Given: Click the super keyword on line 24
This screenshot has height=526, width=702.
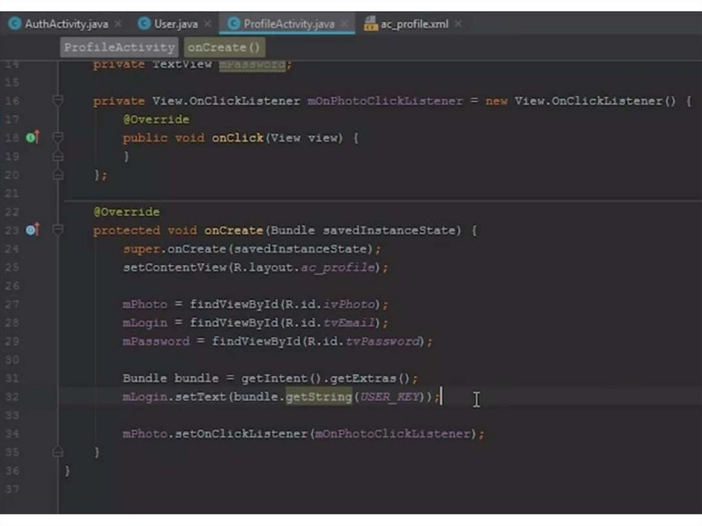Looking at the screenshot, I should (141, 249).
